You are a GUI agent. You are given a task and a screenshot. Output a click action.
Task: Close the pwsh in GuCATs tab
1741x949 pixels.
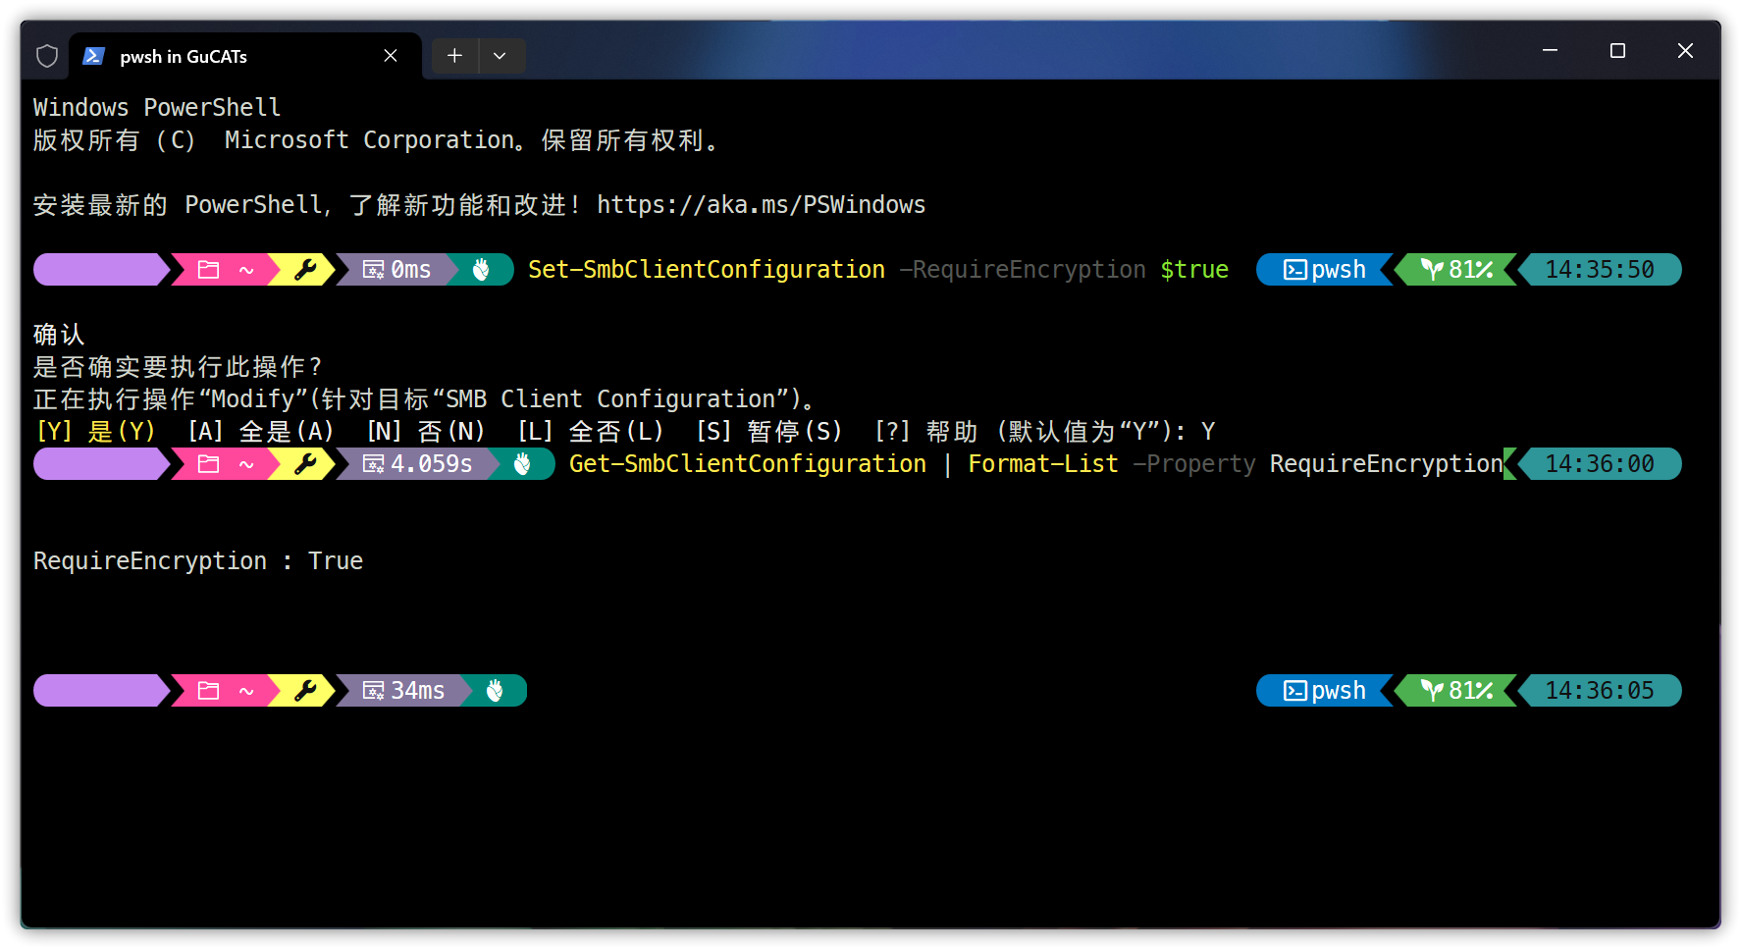point(390,56)
